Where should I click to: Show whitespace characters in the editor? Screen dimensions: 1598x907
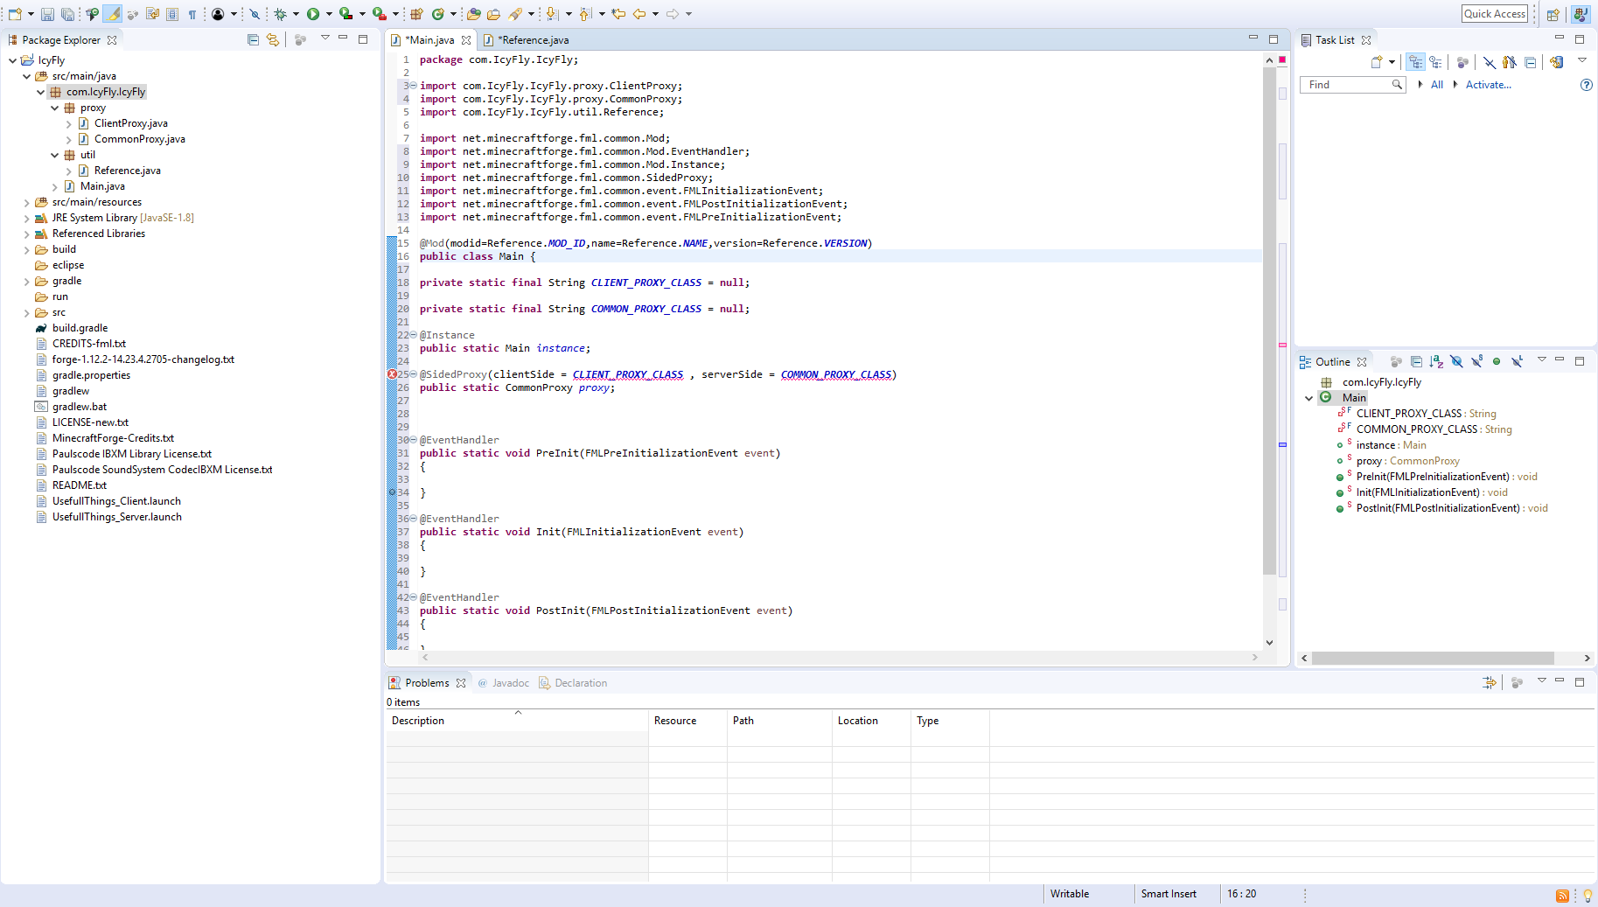(x=192, y=14)
